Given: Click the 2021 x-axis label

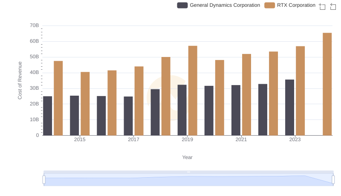Looking at the screenshot, I should click(241, 139).
